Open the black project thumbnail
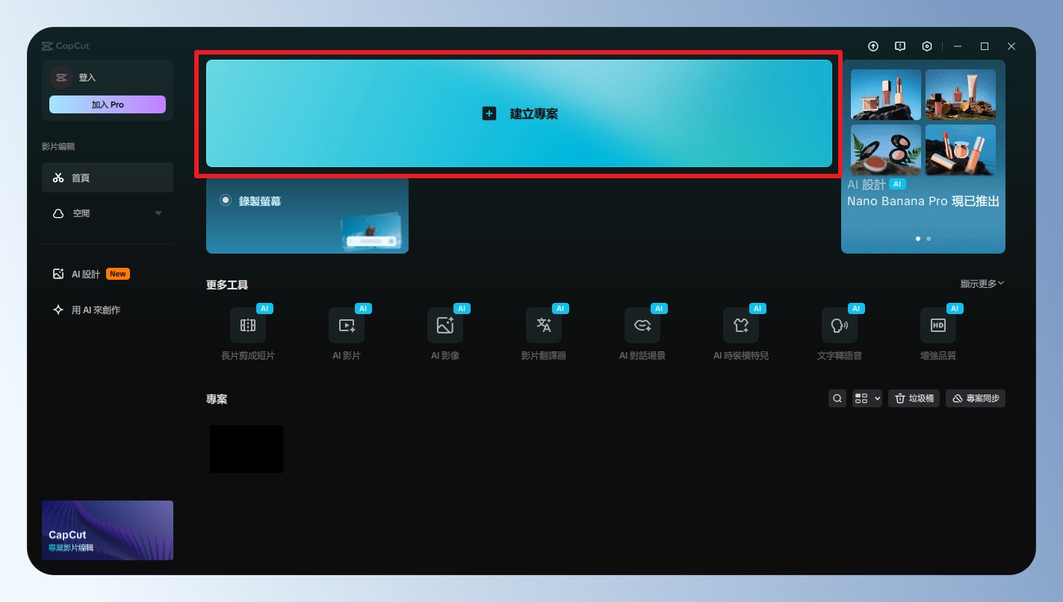 (x=247, y=449)
